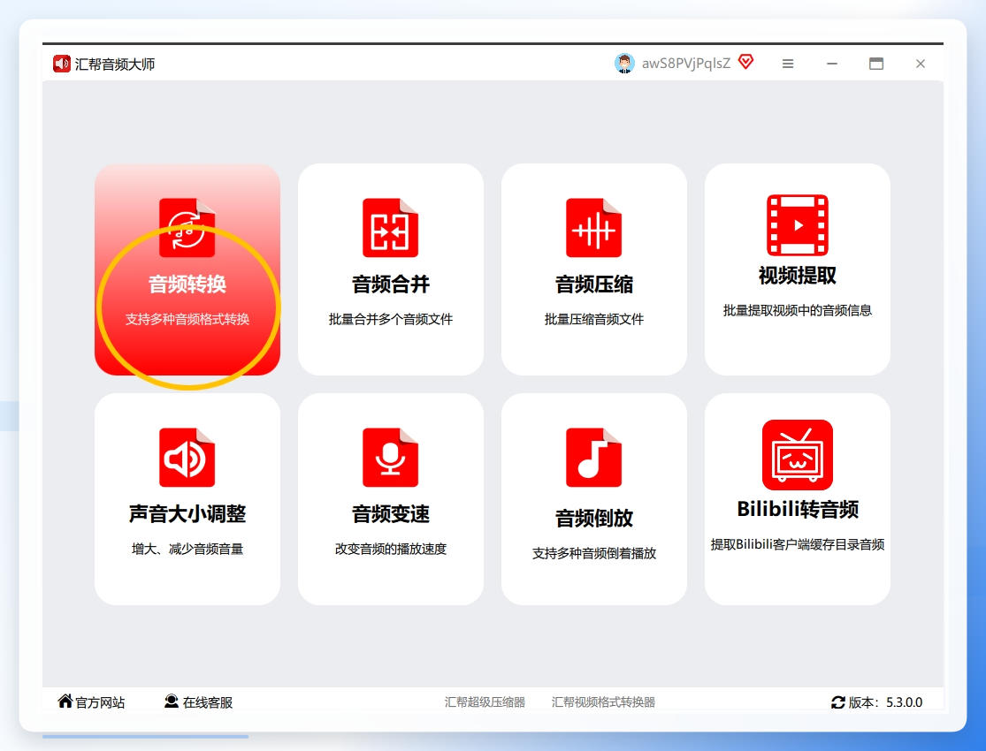Select the 音频倒放 card title
This screenshot has height=751, width=986.
[593, 519]
